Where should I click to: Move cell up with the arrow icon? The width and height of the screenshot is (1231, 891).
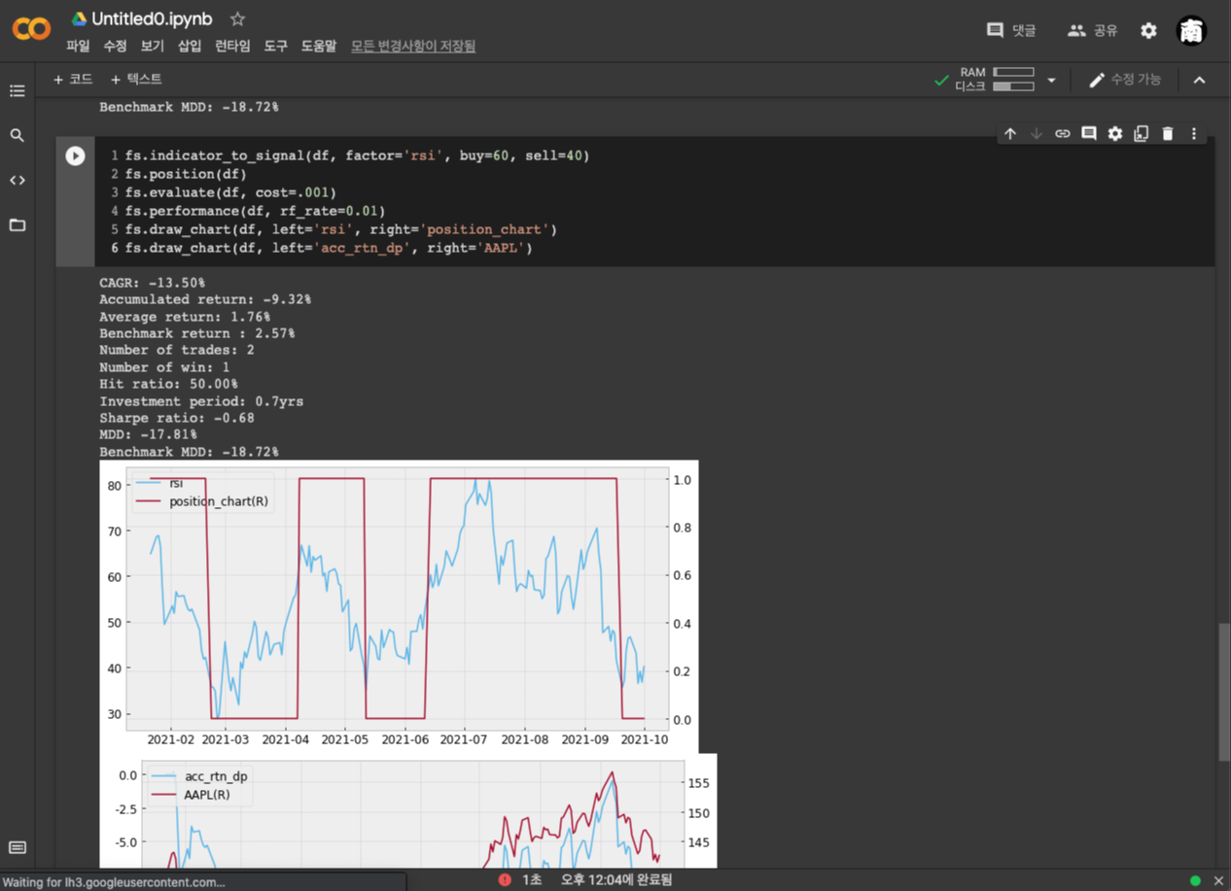[x=1010, y=133]
